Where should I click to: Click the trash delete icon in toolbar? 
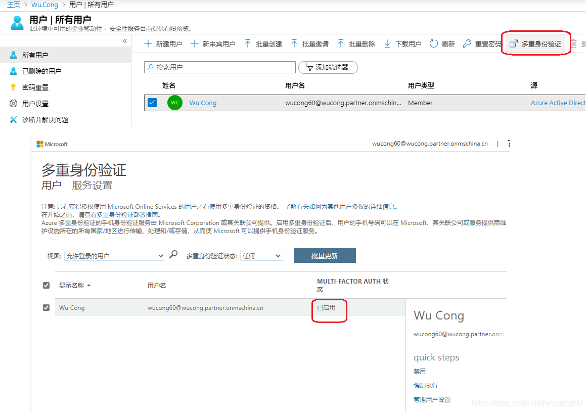pos(573,44)
